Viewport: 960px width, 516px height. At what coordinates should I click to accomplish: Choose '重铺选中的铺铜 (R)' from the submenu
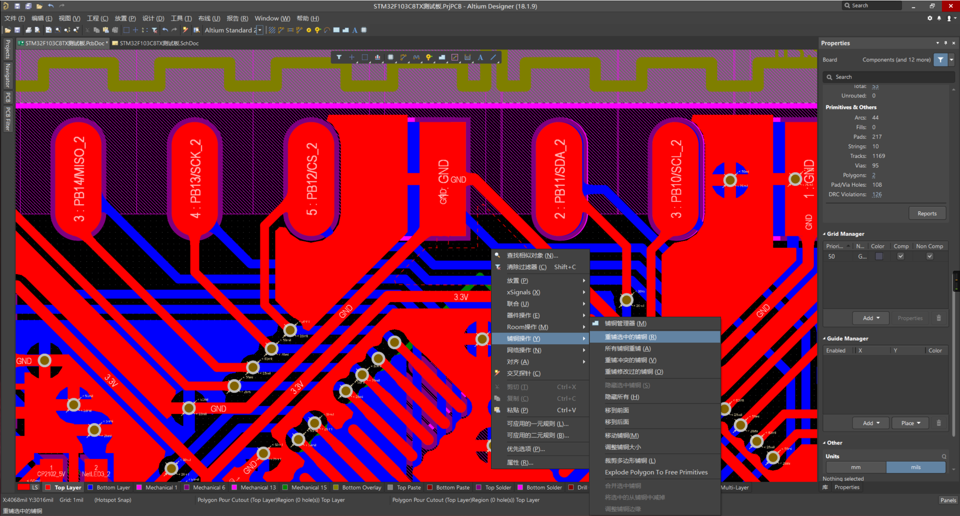630,337
